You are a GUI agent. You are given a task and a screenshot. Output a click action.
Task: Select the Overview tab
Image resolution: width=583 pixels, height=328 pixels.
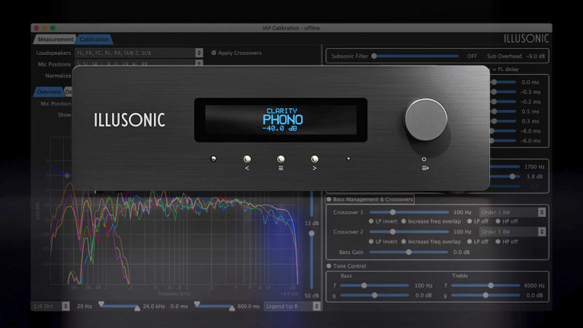click(49, 92)
